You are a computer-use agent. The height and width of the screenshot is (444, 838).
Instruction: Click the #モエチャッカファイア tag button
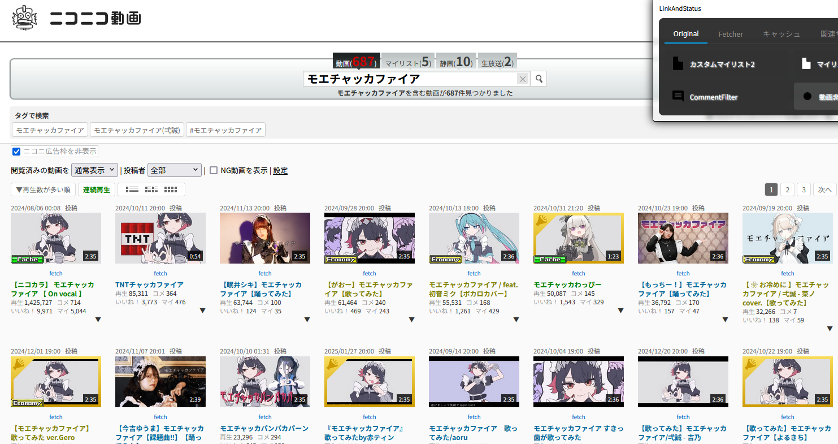pos(225,130)
